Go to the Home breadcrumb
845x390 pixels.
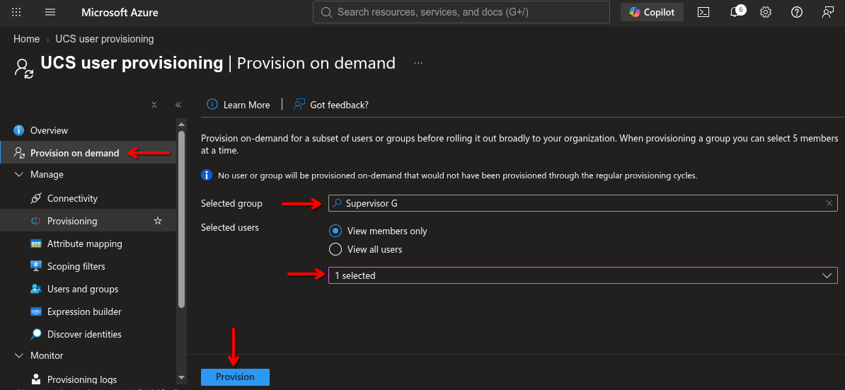26,39
